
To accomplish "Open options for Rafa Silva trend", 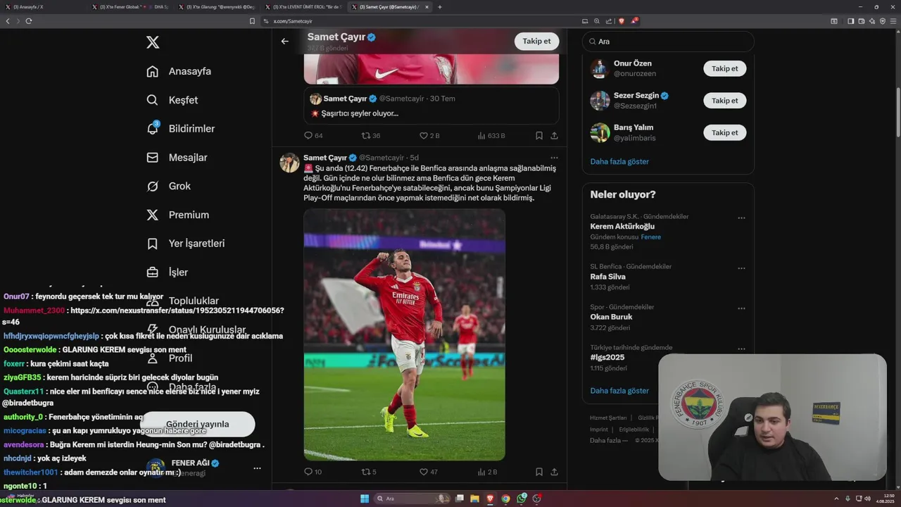I will [x=741, y=268].
